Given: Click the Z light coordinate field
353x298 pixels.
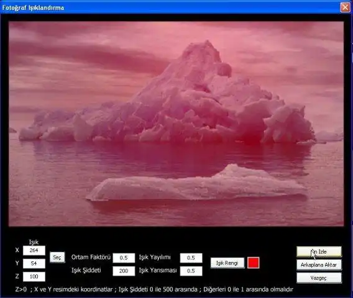Looking at the screenshot, I should click(34, 276).
